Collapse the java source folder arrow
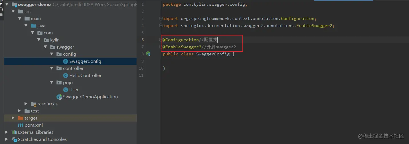This screenshot has width=409, height=144. click(x=26, y=26)
